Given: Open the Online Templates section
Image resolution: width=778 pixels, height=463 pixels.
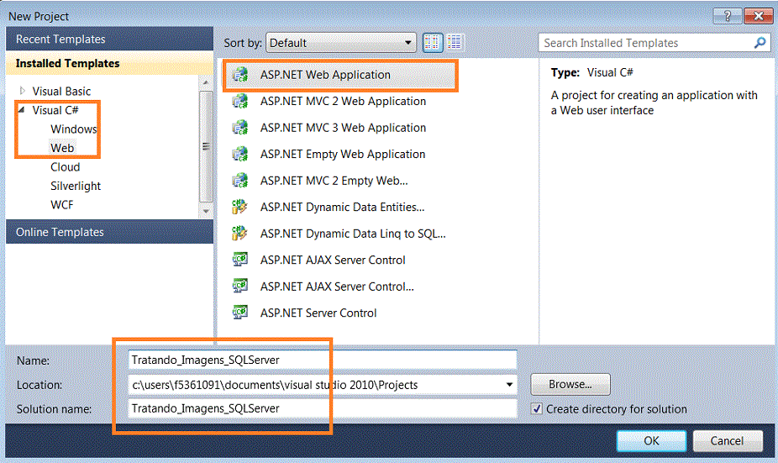Looking at the screenshot, I should (110, 232).
